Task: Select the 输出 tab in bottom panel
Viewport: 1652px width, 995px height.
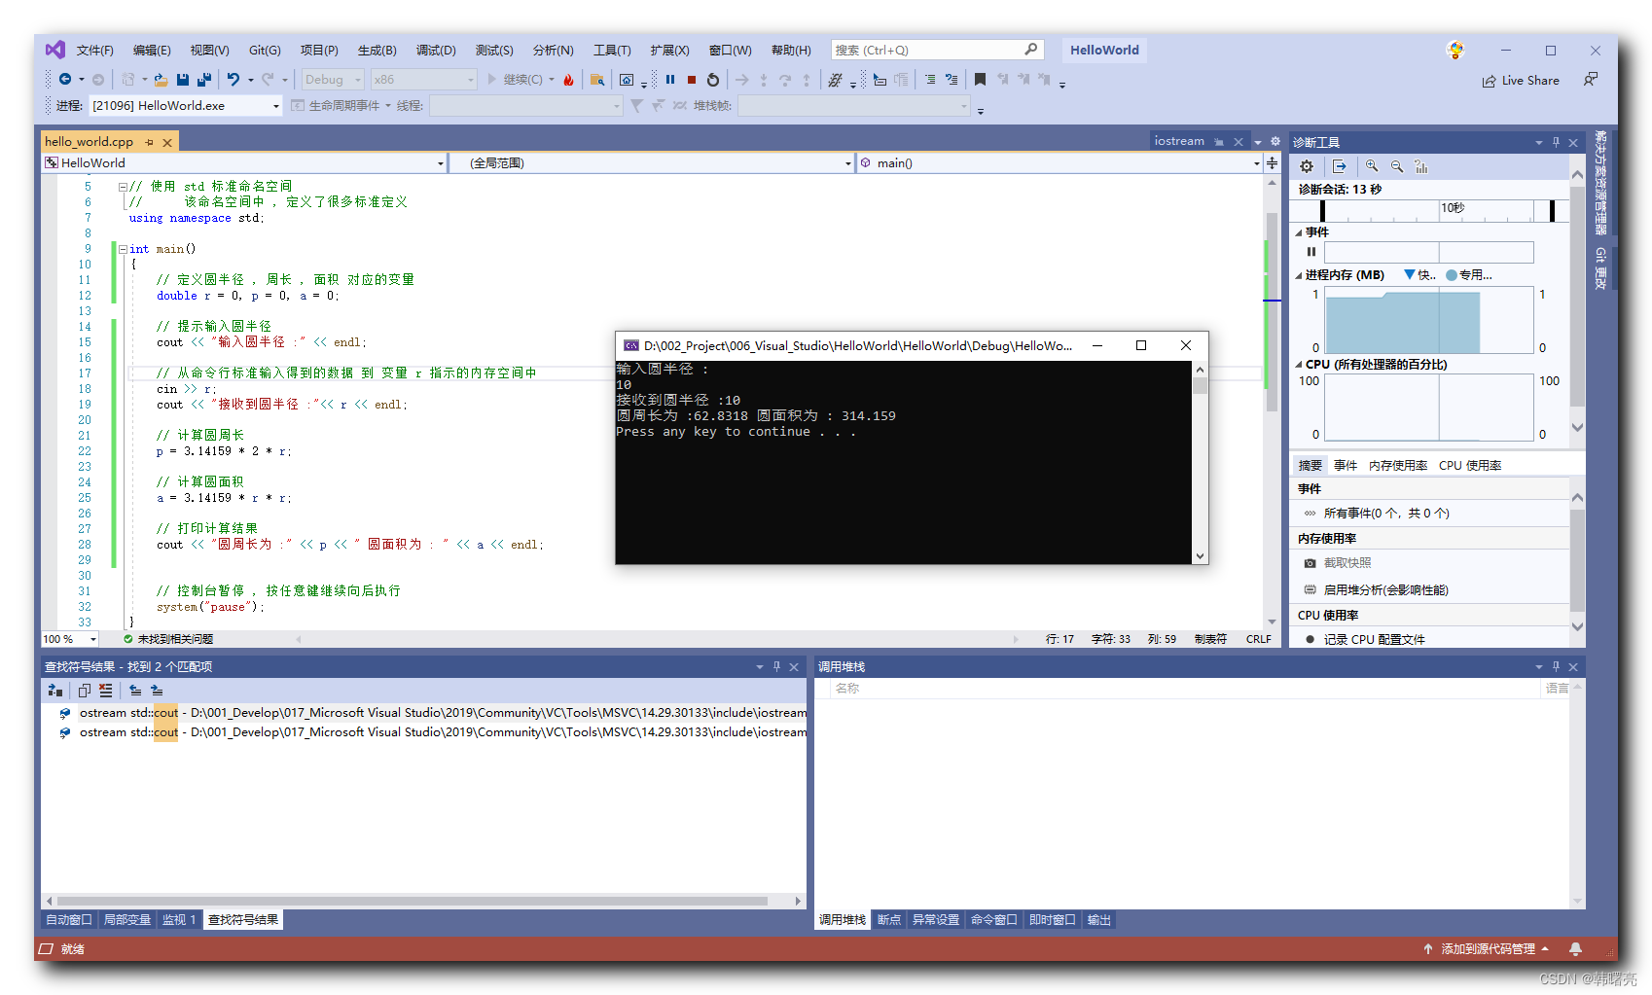Action: pyautogui.click(x=1098, y=919)
